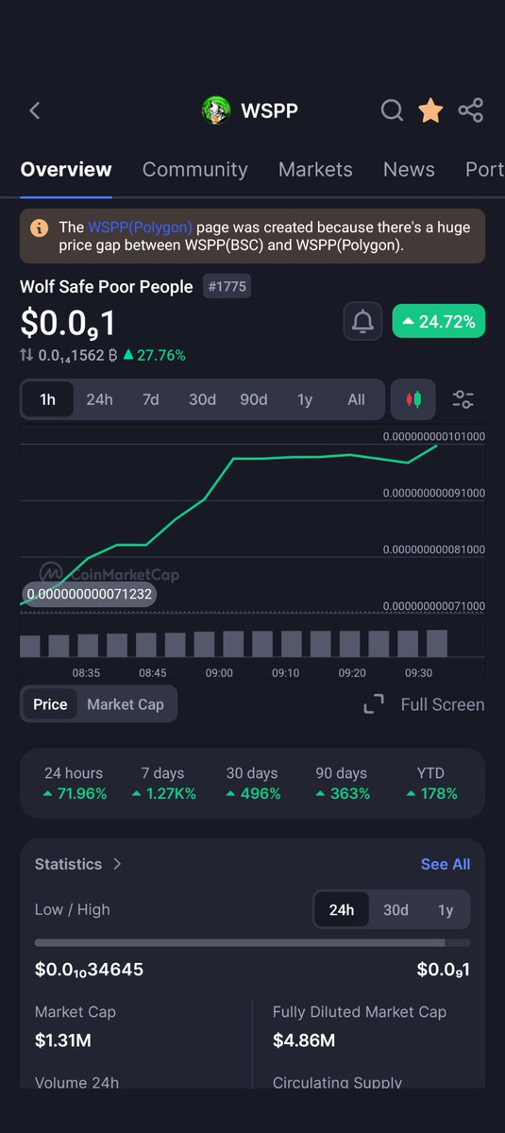The height and width of the screenshot is (1133, 505).
Task: Select 1h chart range
Action: pos(47,399)
